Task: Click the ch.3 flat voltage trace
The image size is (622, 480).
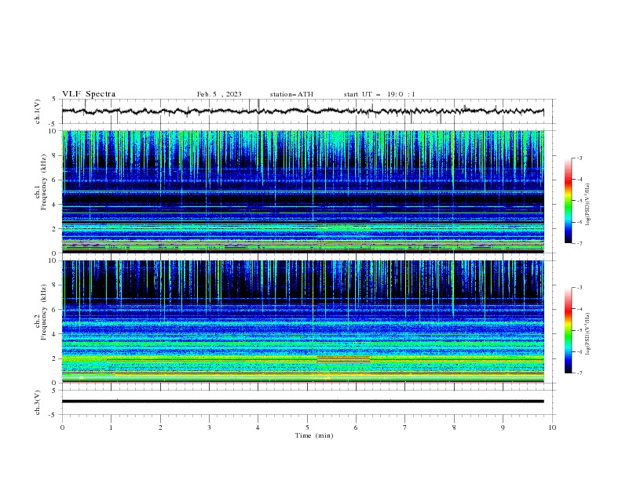Action: coord(302,402)
